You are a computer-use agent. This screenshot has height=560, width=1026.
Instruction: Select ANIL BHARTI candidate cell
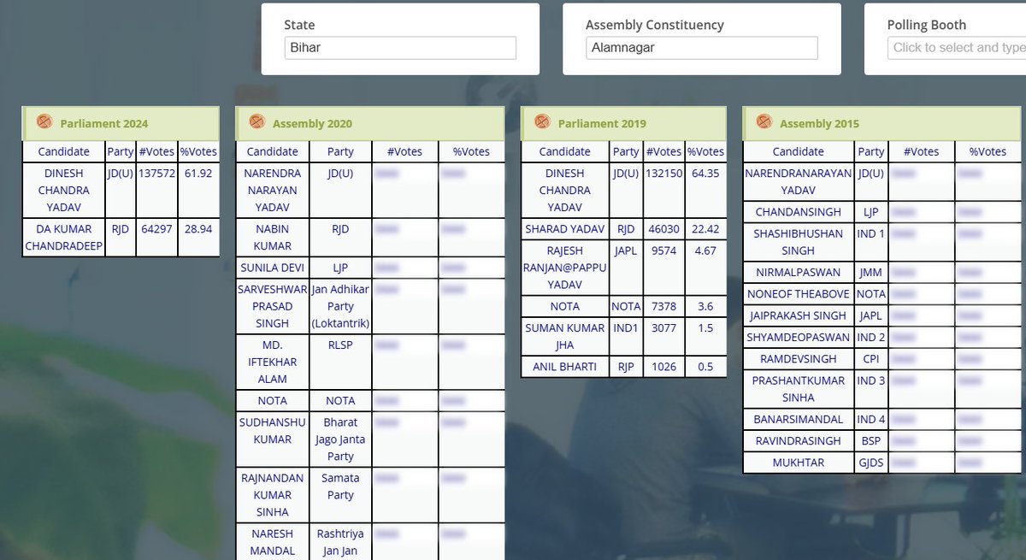coord(565,367)
